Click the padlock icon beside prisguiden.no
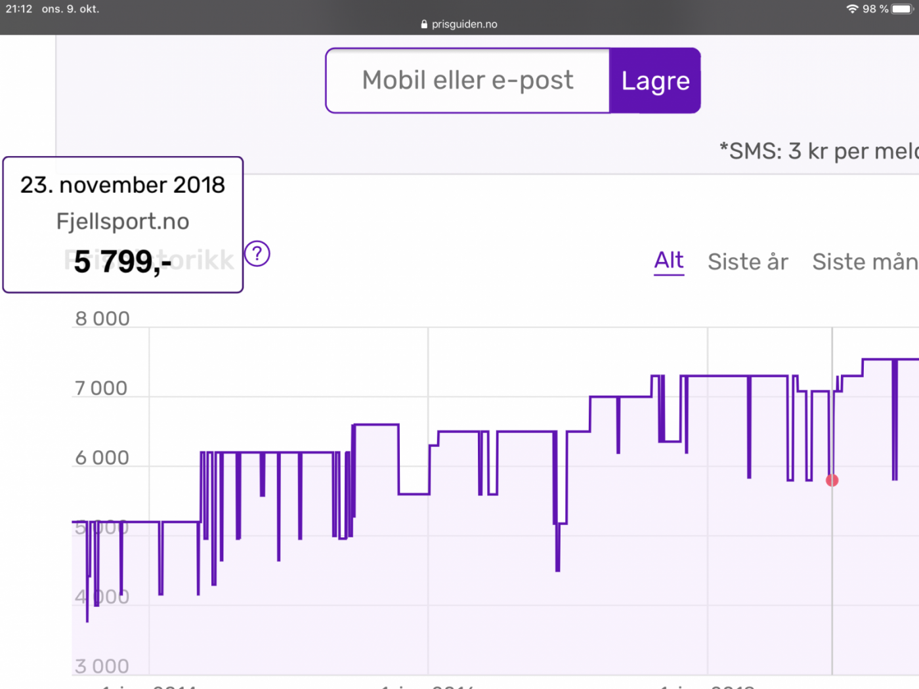The height and width of the screenshot is (689, 919). pos(424,24)
